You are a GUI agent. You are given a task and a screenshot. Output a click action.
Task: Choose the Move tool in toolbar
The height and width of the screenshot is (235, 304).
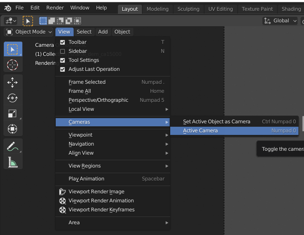[x=12, y=82]
